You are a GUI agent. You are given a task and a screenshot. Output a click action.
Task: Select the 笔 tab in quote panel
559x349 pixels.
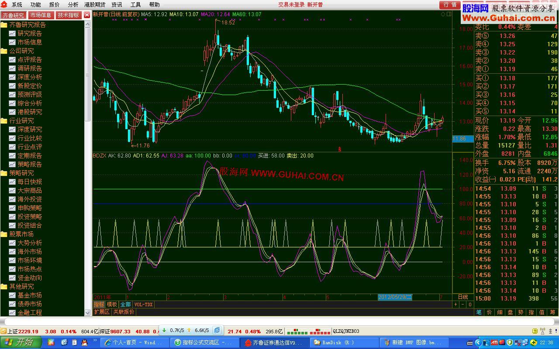pos(479,312)
